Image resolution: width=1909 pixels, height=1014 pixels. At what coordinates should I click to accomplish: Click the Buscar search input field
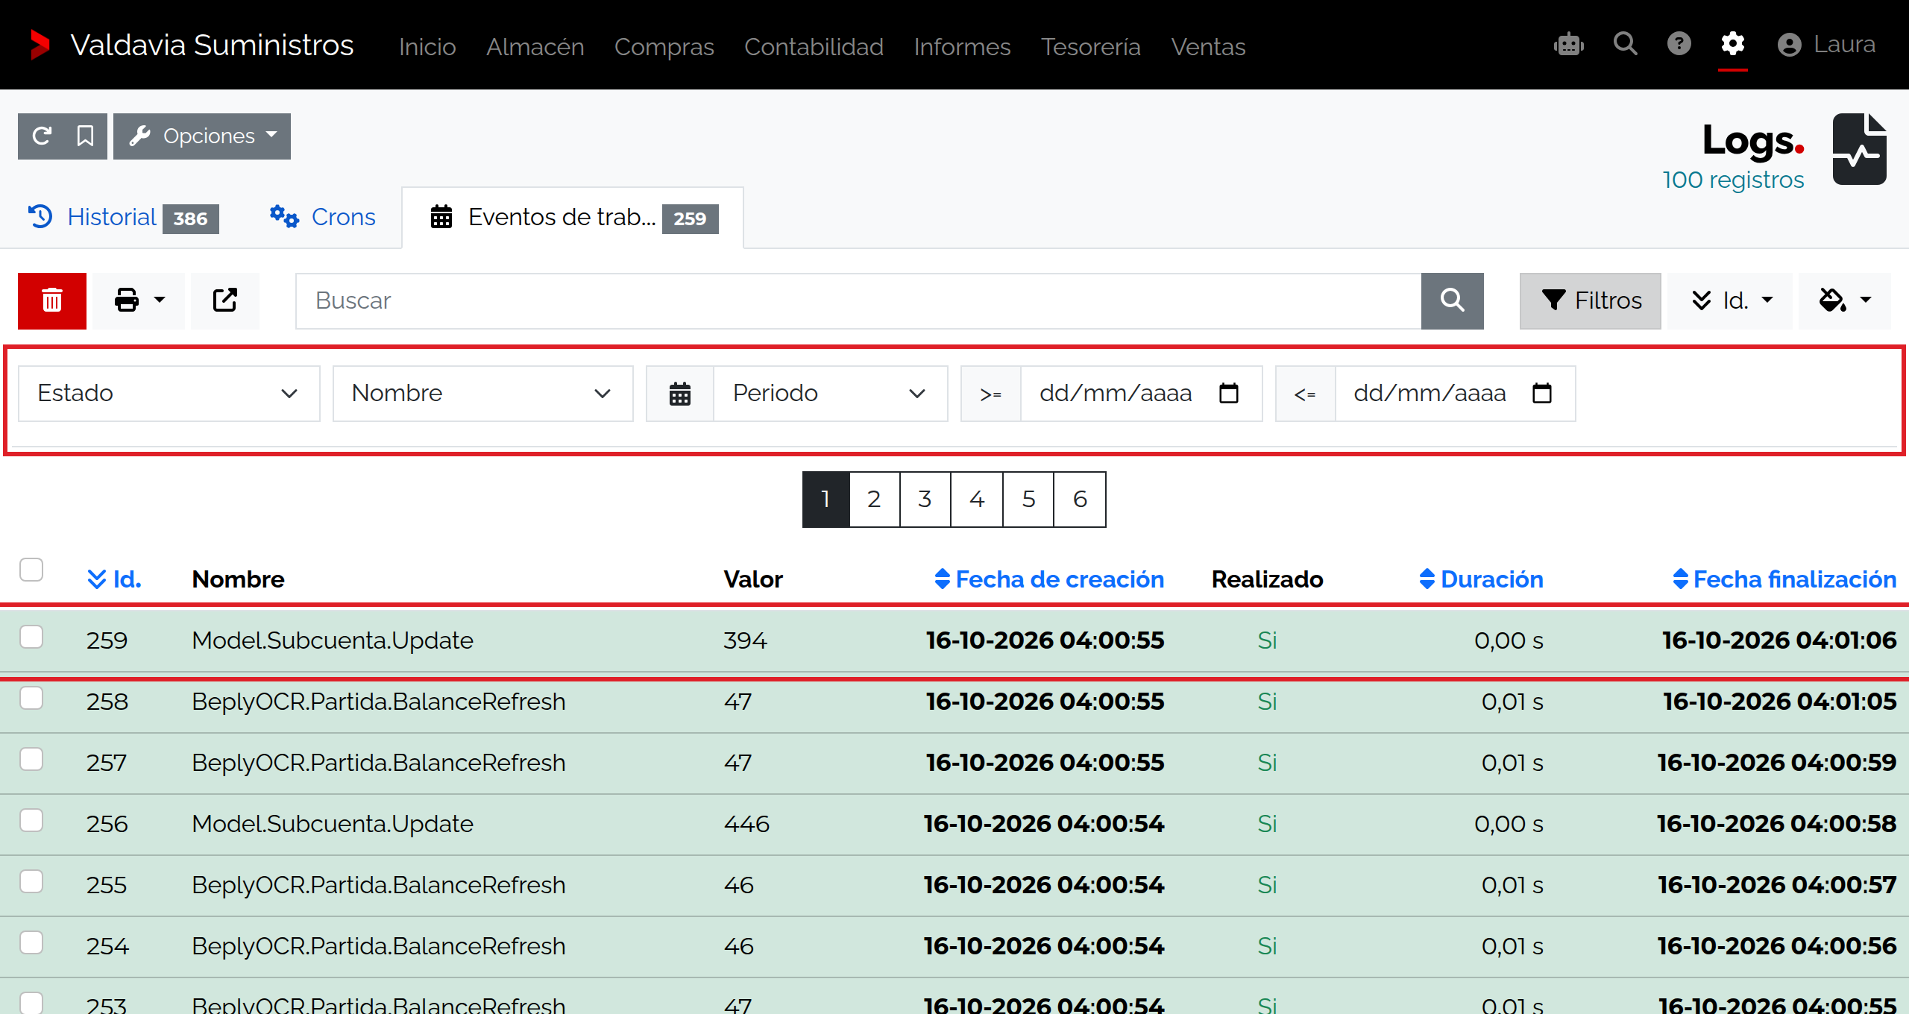click(x=858, y=300)
